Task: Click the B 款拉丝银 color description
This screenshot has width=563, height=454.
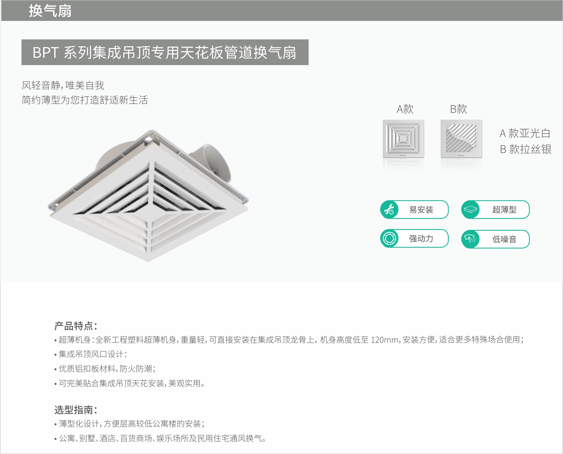Action: pos(525,149)
